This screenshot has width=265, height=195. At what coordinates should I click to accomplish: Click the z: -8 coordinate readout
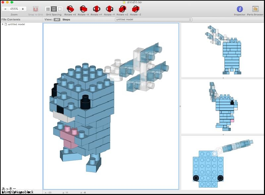pyautogui.click(x=83, y=192)
